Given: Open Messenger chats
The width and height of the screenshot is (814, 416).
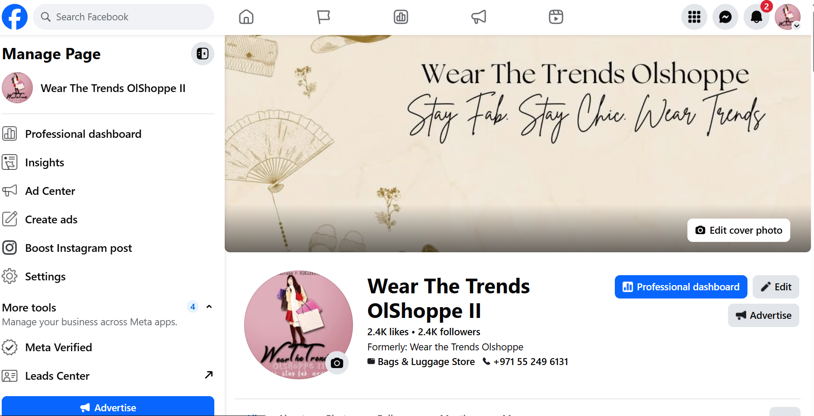Looking at the screenshot, I should [x=725, y=17].
